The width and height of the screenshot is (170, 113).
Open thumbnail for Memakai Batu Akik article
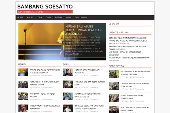pyautogui.click(x=68, y=72)
